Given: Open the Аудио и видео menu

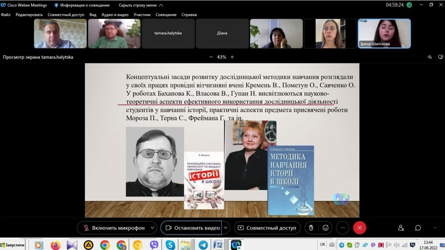Looking at the screenshot, I should pyautogui.click(x=115, y=15).
